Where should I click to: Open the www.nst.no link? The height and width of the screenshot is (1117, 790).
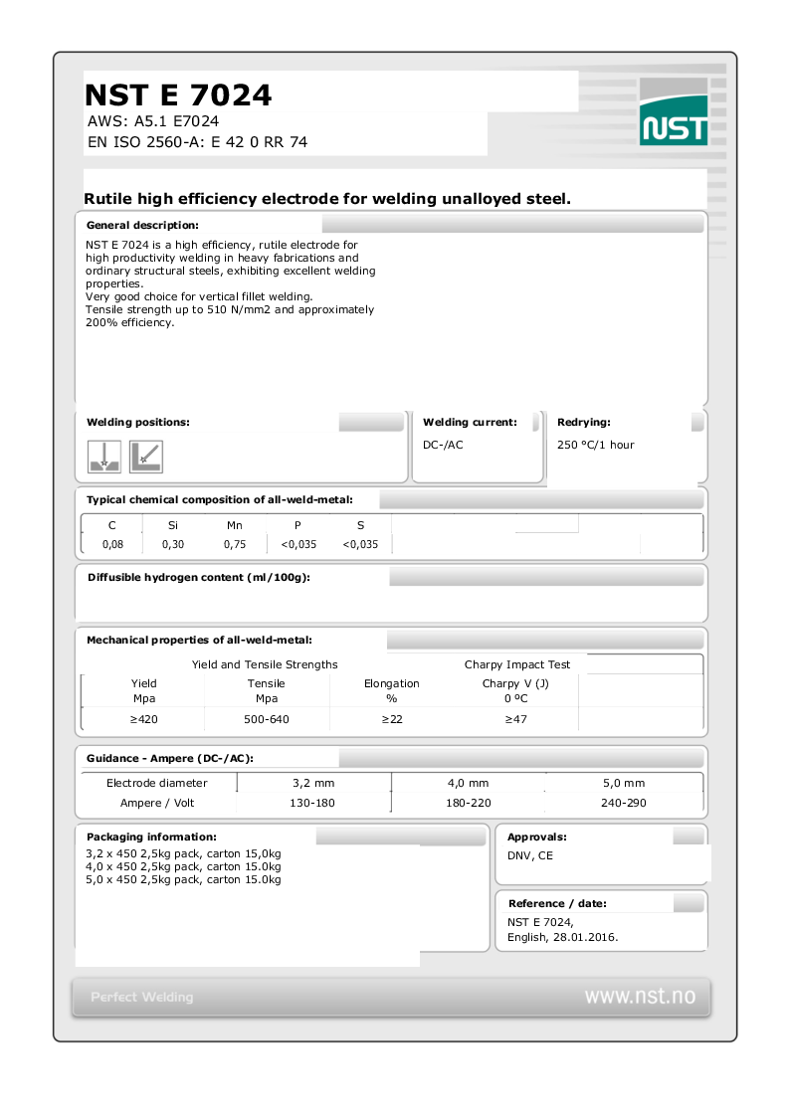pos(640,996)
